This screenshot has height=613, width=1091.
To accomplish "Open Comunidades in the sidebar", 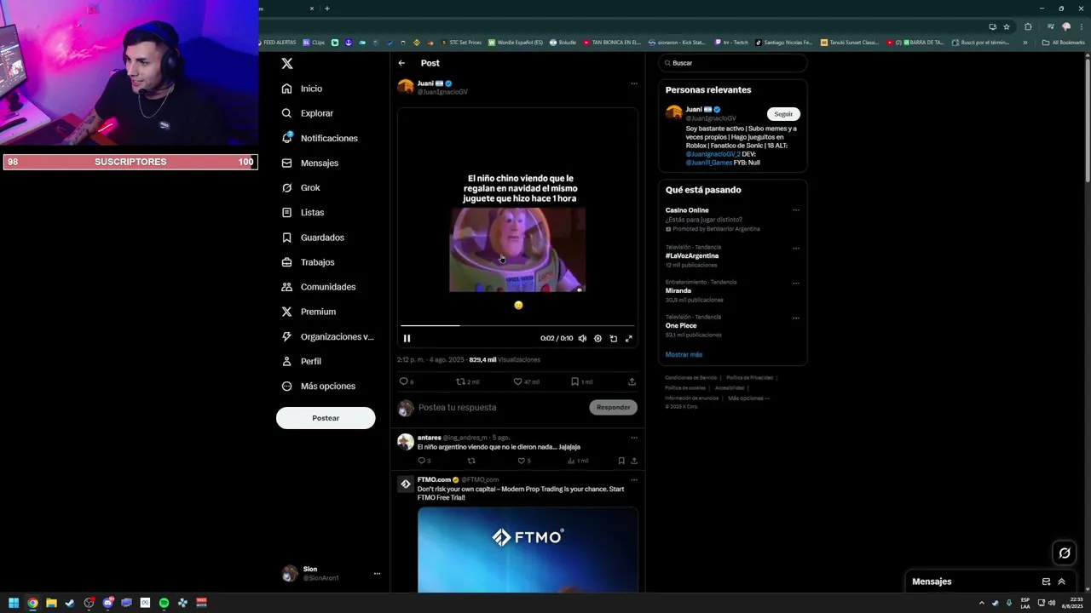I will 318,287.
